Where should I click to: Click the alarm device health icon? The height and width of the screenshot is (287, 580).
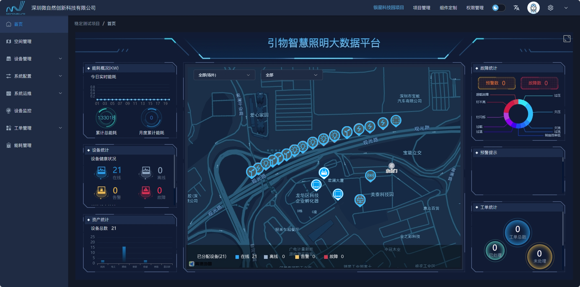(x=101, y=192)
